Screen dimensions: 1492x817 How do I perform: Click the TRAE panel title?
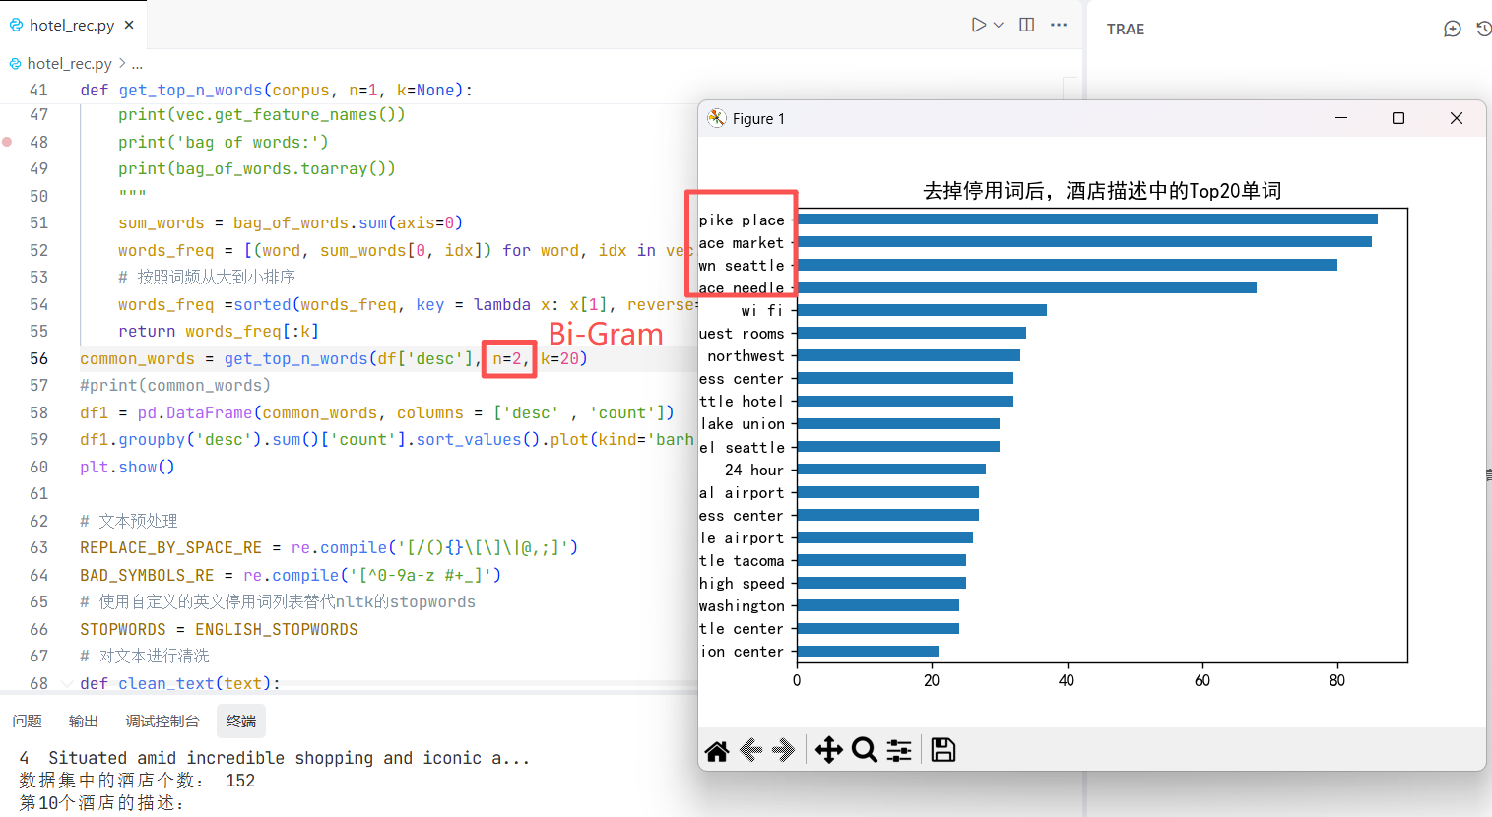[1126, 29]
